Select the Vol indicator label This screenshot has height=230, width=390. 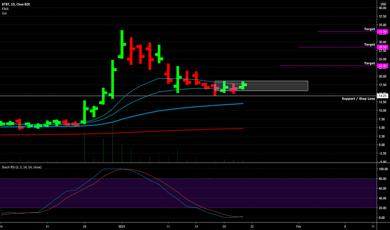tap(4, 13)
